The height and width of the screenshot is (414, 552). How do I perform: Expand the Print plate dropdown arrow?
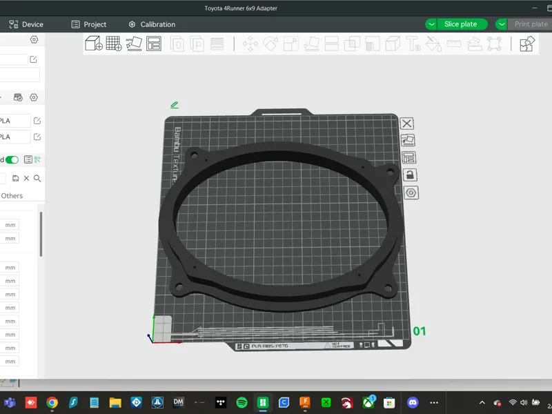pos(502,24)
